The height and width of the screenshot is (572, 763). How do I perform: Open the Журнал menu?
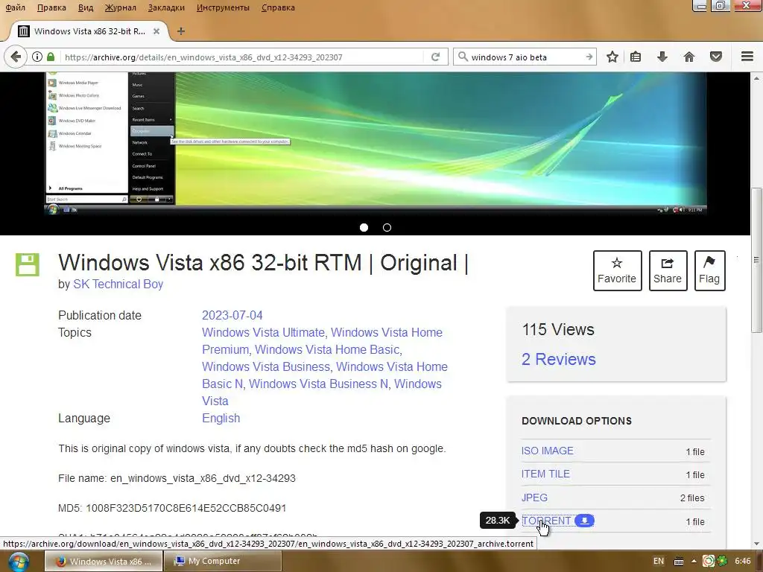(121, 7)
